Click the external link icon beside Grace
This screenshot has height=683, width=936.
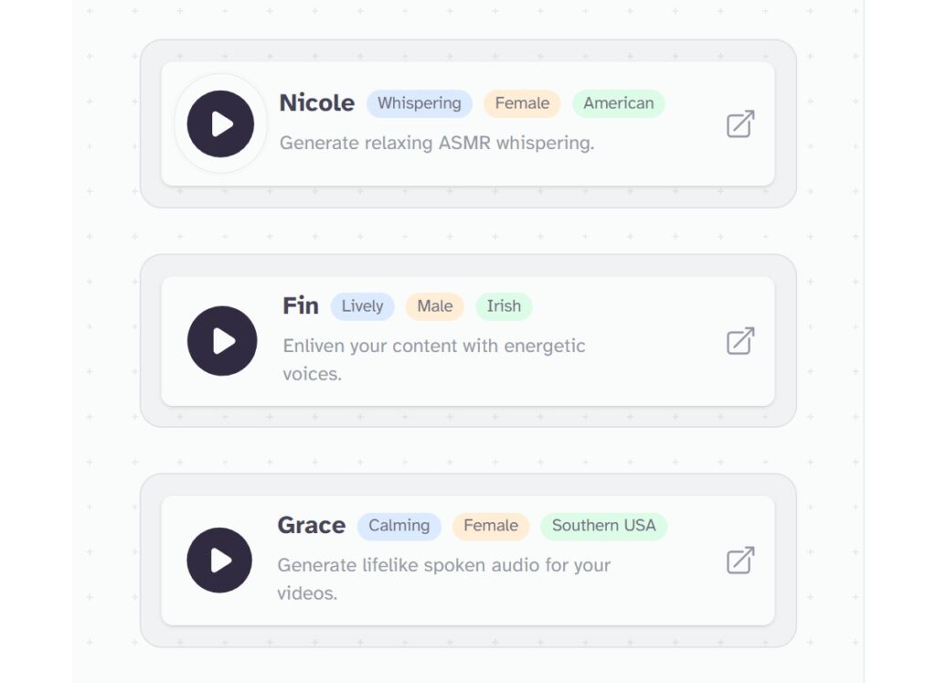pyautogui.click(x=739, y=560)
